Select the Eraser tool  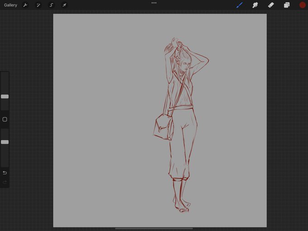271,5
